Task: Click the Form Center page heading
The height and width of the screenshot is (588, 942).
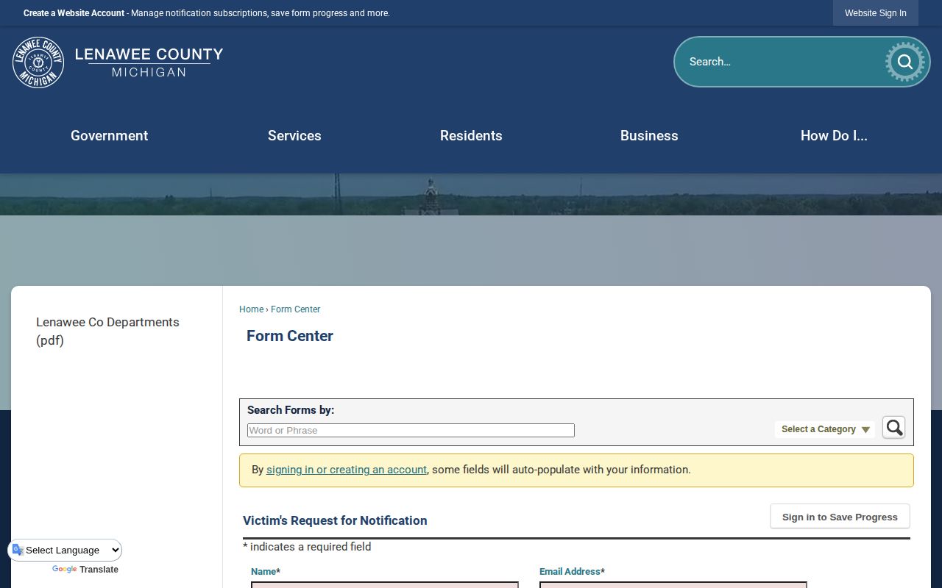Action: tap(290, 336)
